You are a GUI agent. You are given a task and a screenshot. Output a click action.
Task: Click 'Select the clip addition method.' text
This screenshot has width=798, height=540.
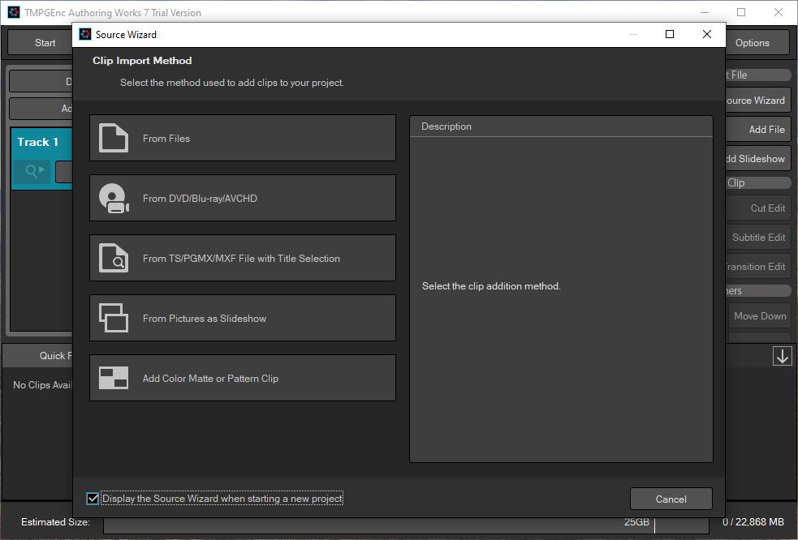[491, 285]
